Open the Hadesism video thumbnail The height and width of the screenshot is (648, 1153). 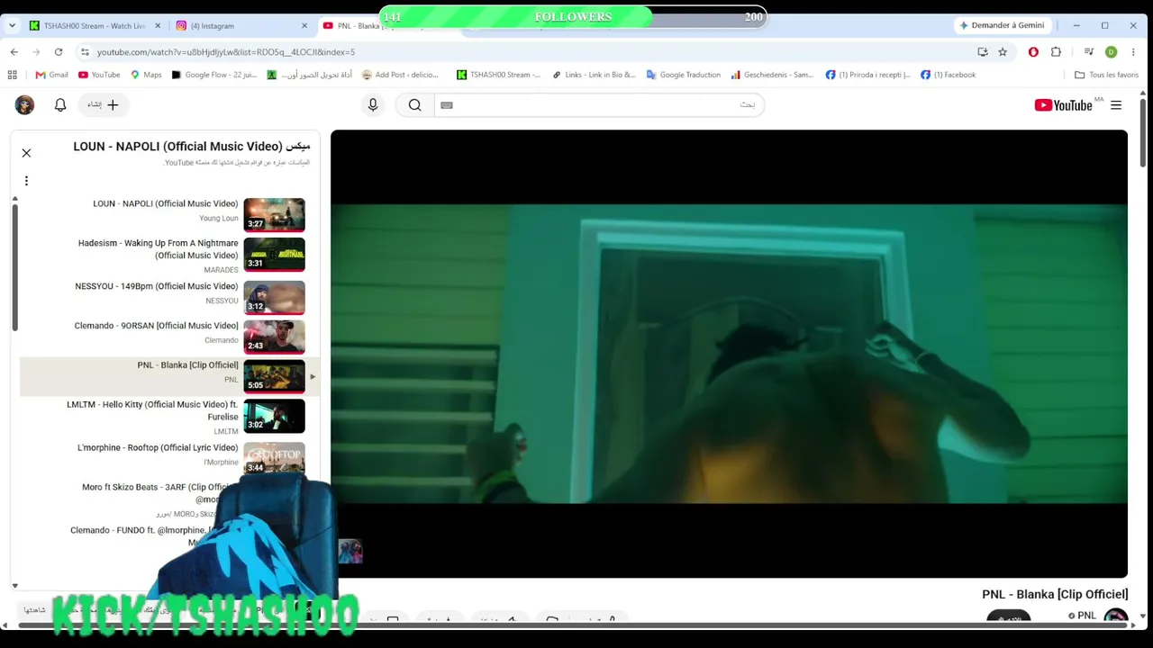pos(274,255)
